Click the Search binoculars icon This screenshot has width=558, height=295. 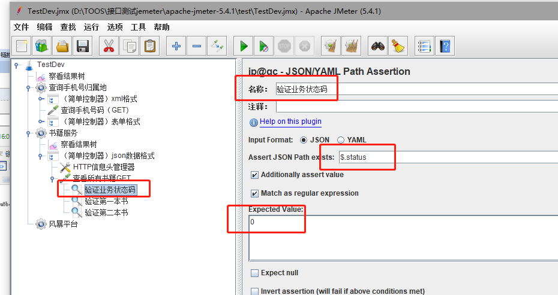coord(377,46)
